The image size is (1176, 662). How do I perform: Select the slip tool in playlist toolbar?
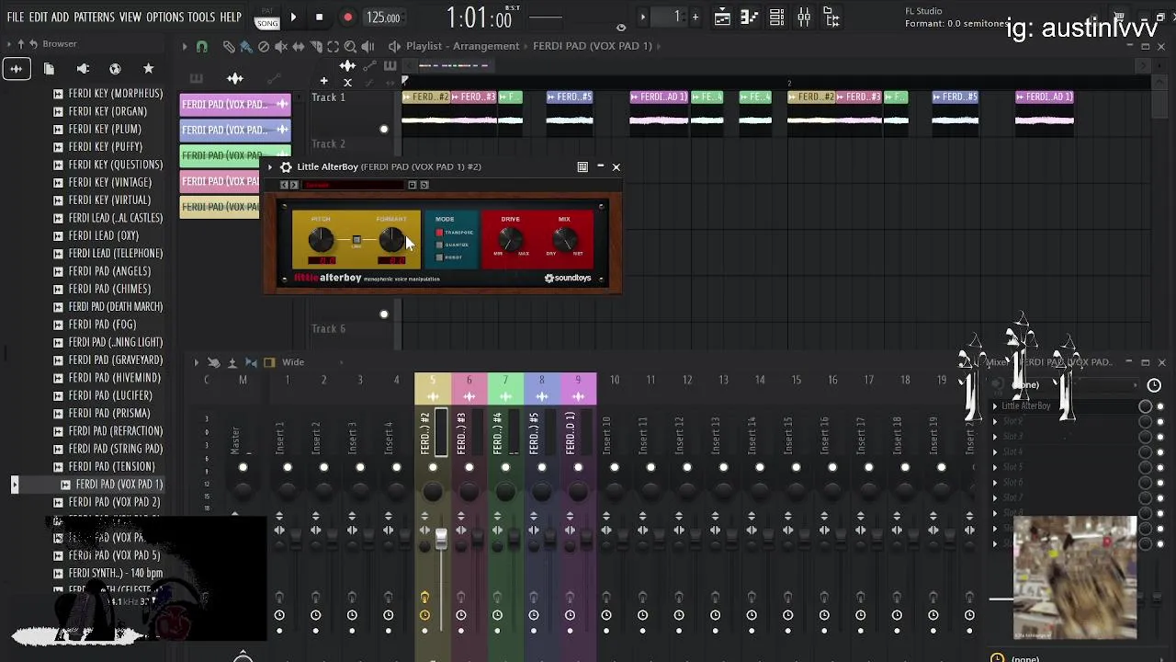(299, 46)
